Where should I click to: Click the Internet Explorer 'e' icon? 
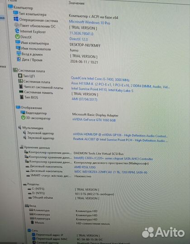click(x=17, y=31)
